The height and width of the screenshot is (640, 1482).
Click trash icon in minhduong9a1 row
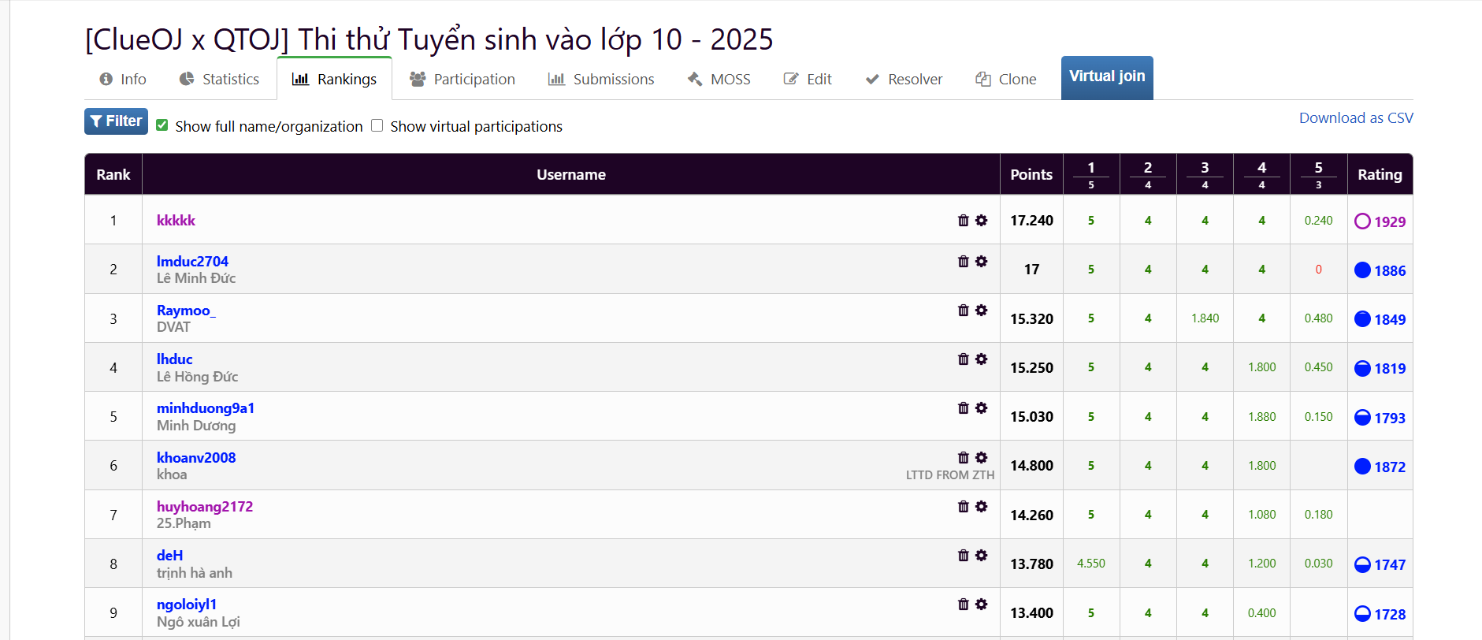[x=963, y=407]
